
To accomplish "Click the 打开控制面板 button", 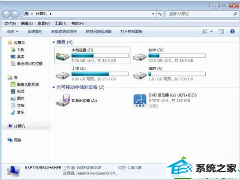I will click(x=131, y=32).
